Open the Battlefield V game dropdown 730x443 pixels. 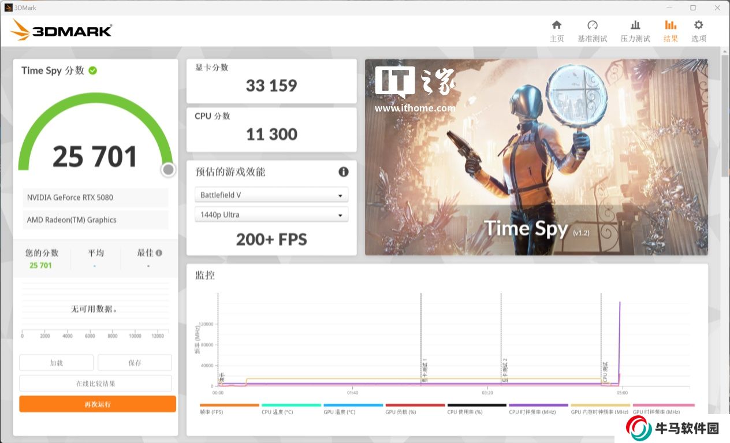[x=271, y=195]
